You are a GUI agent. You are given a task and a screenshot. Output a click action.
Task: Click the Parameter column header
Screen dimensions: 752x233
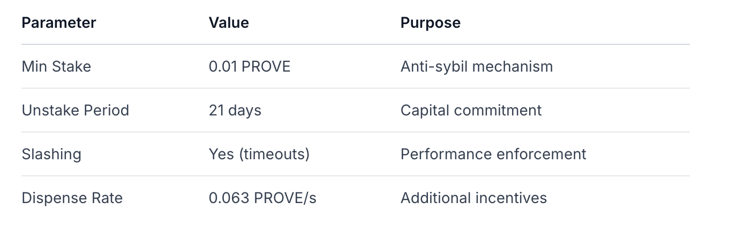(59, 23)
